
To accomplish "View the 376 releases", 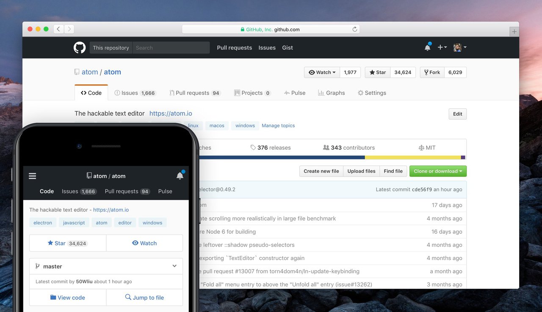I will click(x=271, y=148).
